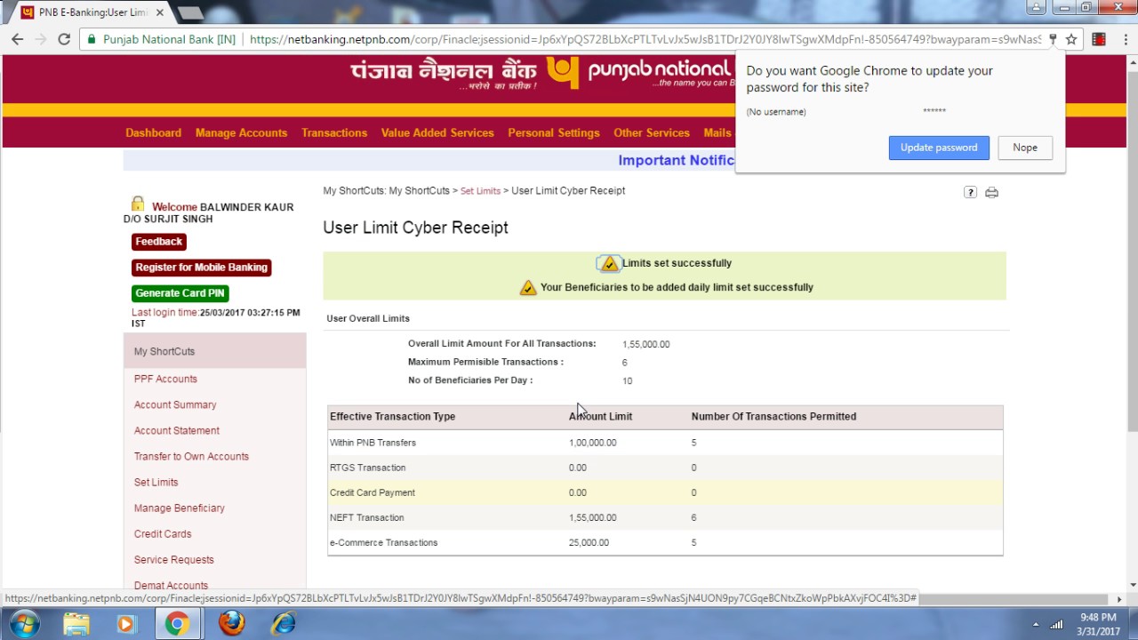Click Register for Mobile Banking

coord(201,268)
